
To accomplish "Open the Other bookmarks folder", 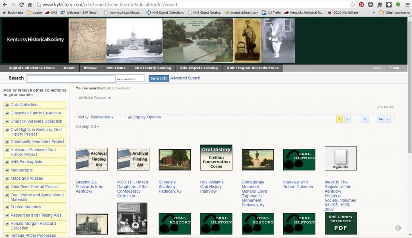I will 394,12.
